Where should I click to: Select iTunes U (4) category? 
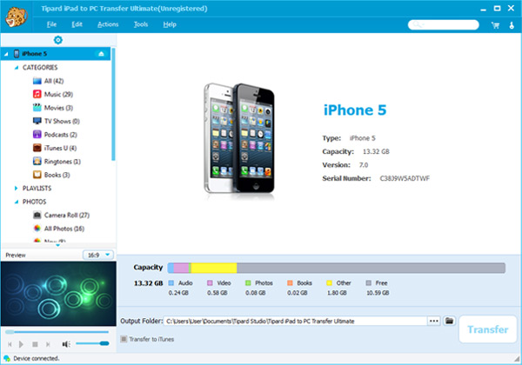click(x=55, y=148)
